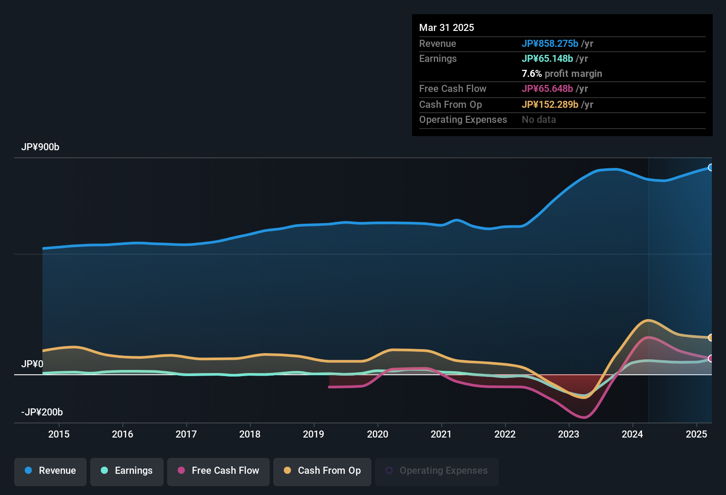726x495 pixels.
Task: Click the Mar 31 2025 tooltip header
Action: [447, 28]
